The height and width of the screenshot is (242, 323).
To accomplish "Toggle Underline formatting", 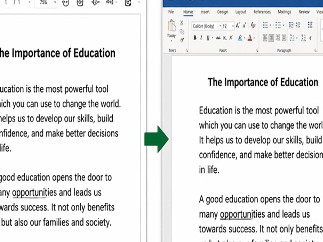I will (x=208, y=38).
